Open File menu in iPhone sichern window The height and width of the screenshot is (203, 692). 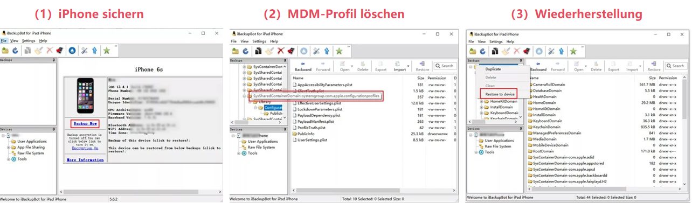click(x=3, y=41)
